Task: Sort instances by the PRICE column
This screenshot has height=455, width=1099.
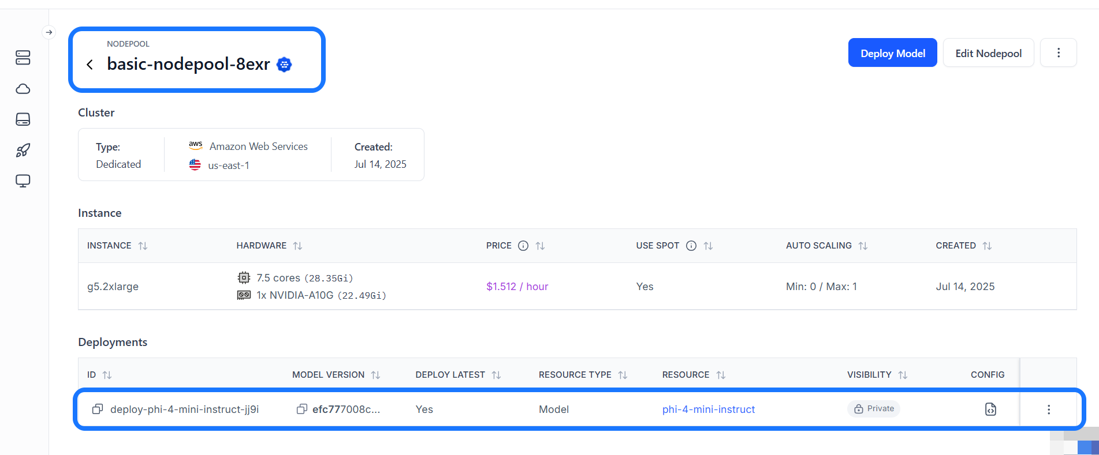Action: 540,246
